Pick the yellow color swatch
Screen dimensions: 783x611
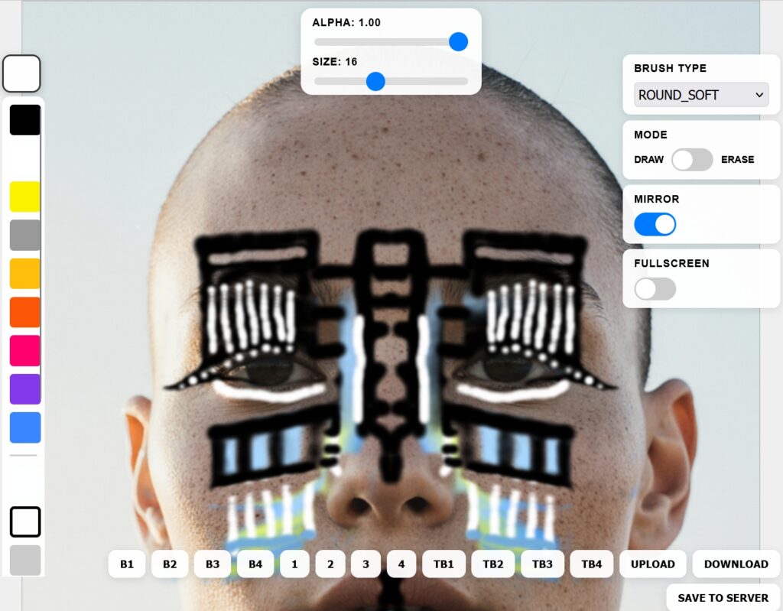(x=24, y=197)
